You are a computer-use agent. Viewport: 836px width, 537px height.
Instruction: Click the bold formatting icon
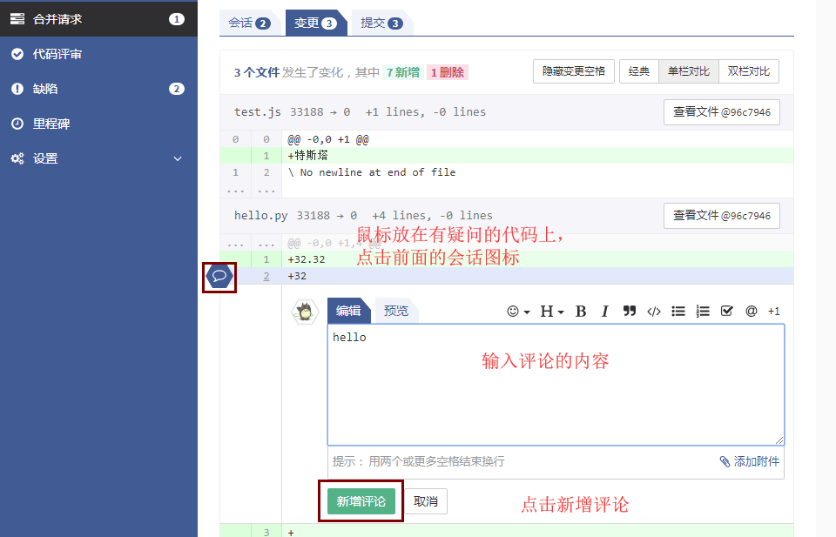581,312
